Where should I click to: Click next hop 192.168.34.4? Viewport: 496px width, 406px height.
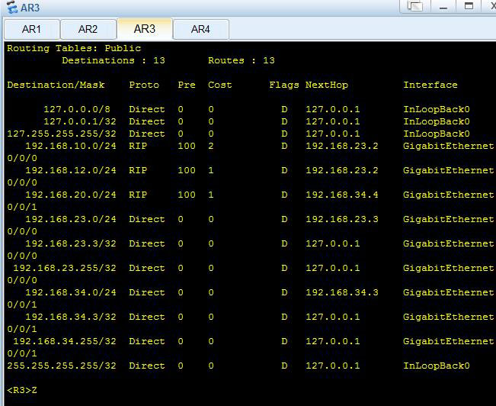(x=341, y=195)
